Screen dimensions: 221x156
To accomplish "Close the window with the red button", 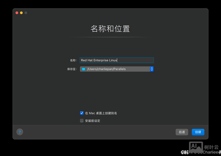I will point(17,13).
